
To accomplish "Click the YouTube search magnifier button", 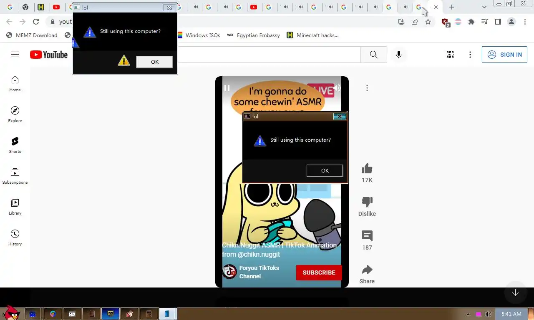I will [374, 55].
